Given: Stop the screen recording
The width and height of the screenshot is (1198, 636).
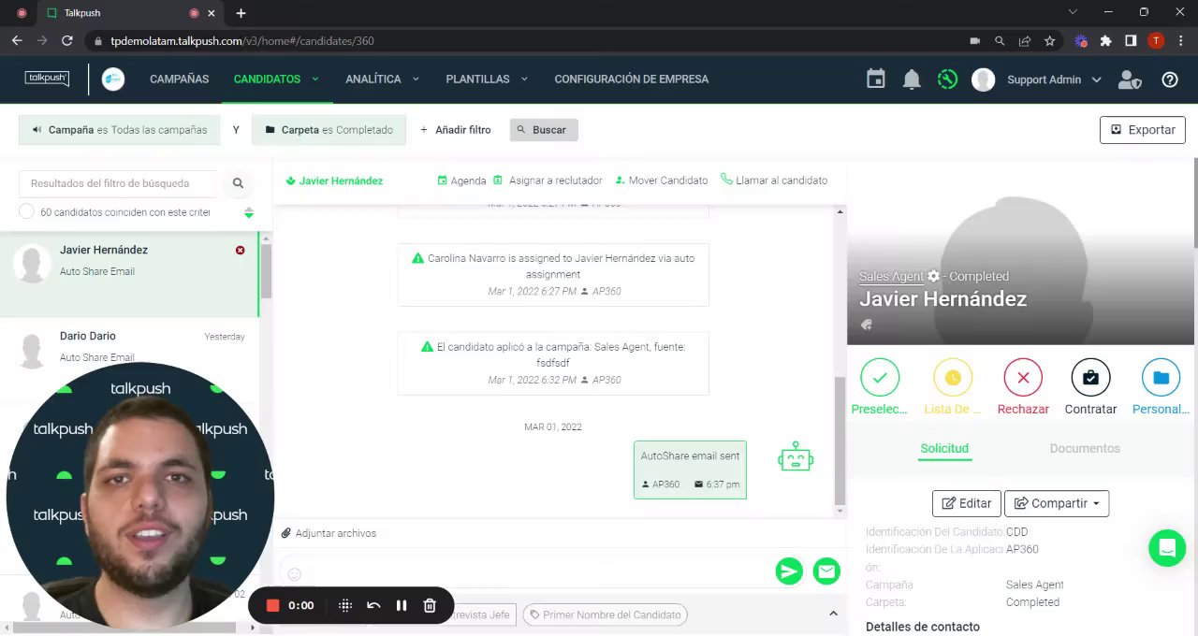Looking at the screenshot, I should pyautogui.click(x=273, y=605).
